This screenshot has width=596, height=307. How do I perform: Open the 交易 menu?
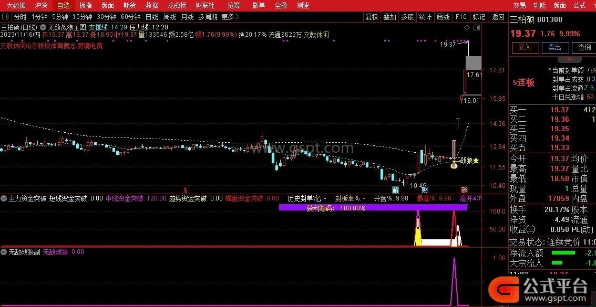[519, 5]
